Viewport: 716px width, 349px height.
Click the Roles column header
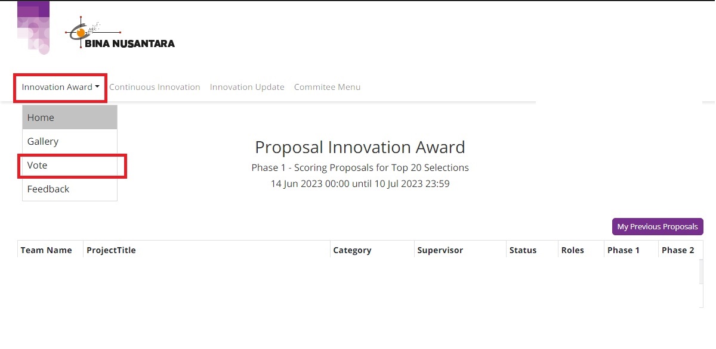point(573,250)
